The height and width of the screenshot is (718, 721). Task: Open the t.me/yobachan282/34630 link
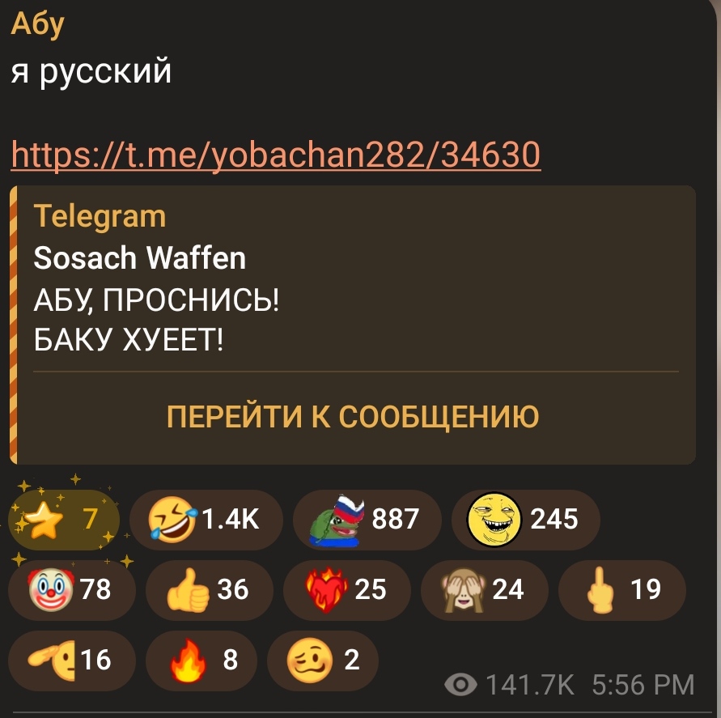[275, 155]
